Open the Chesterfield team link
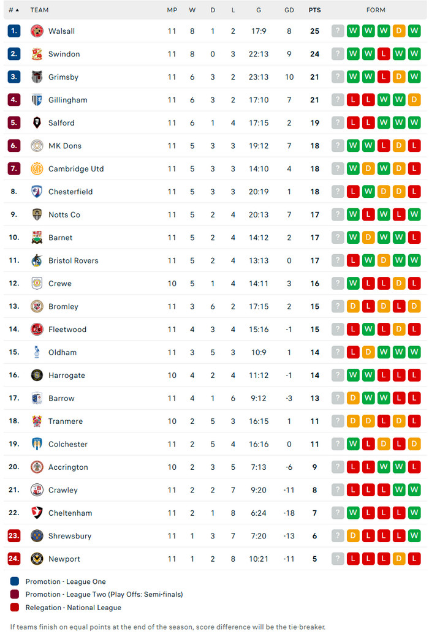Viewport: 429px width, 634px height. pos(70,192)
